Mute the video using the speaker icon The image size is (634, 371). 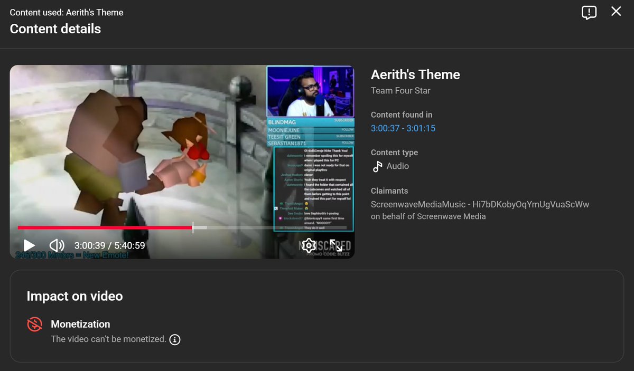[57, 245]
